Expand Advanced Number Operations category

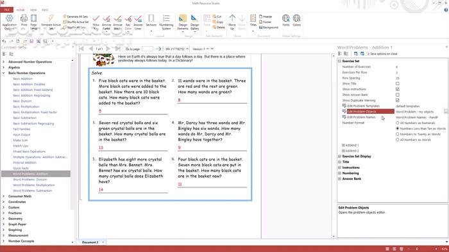[3, 61]
